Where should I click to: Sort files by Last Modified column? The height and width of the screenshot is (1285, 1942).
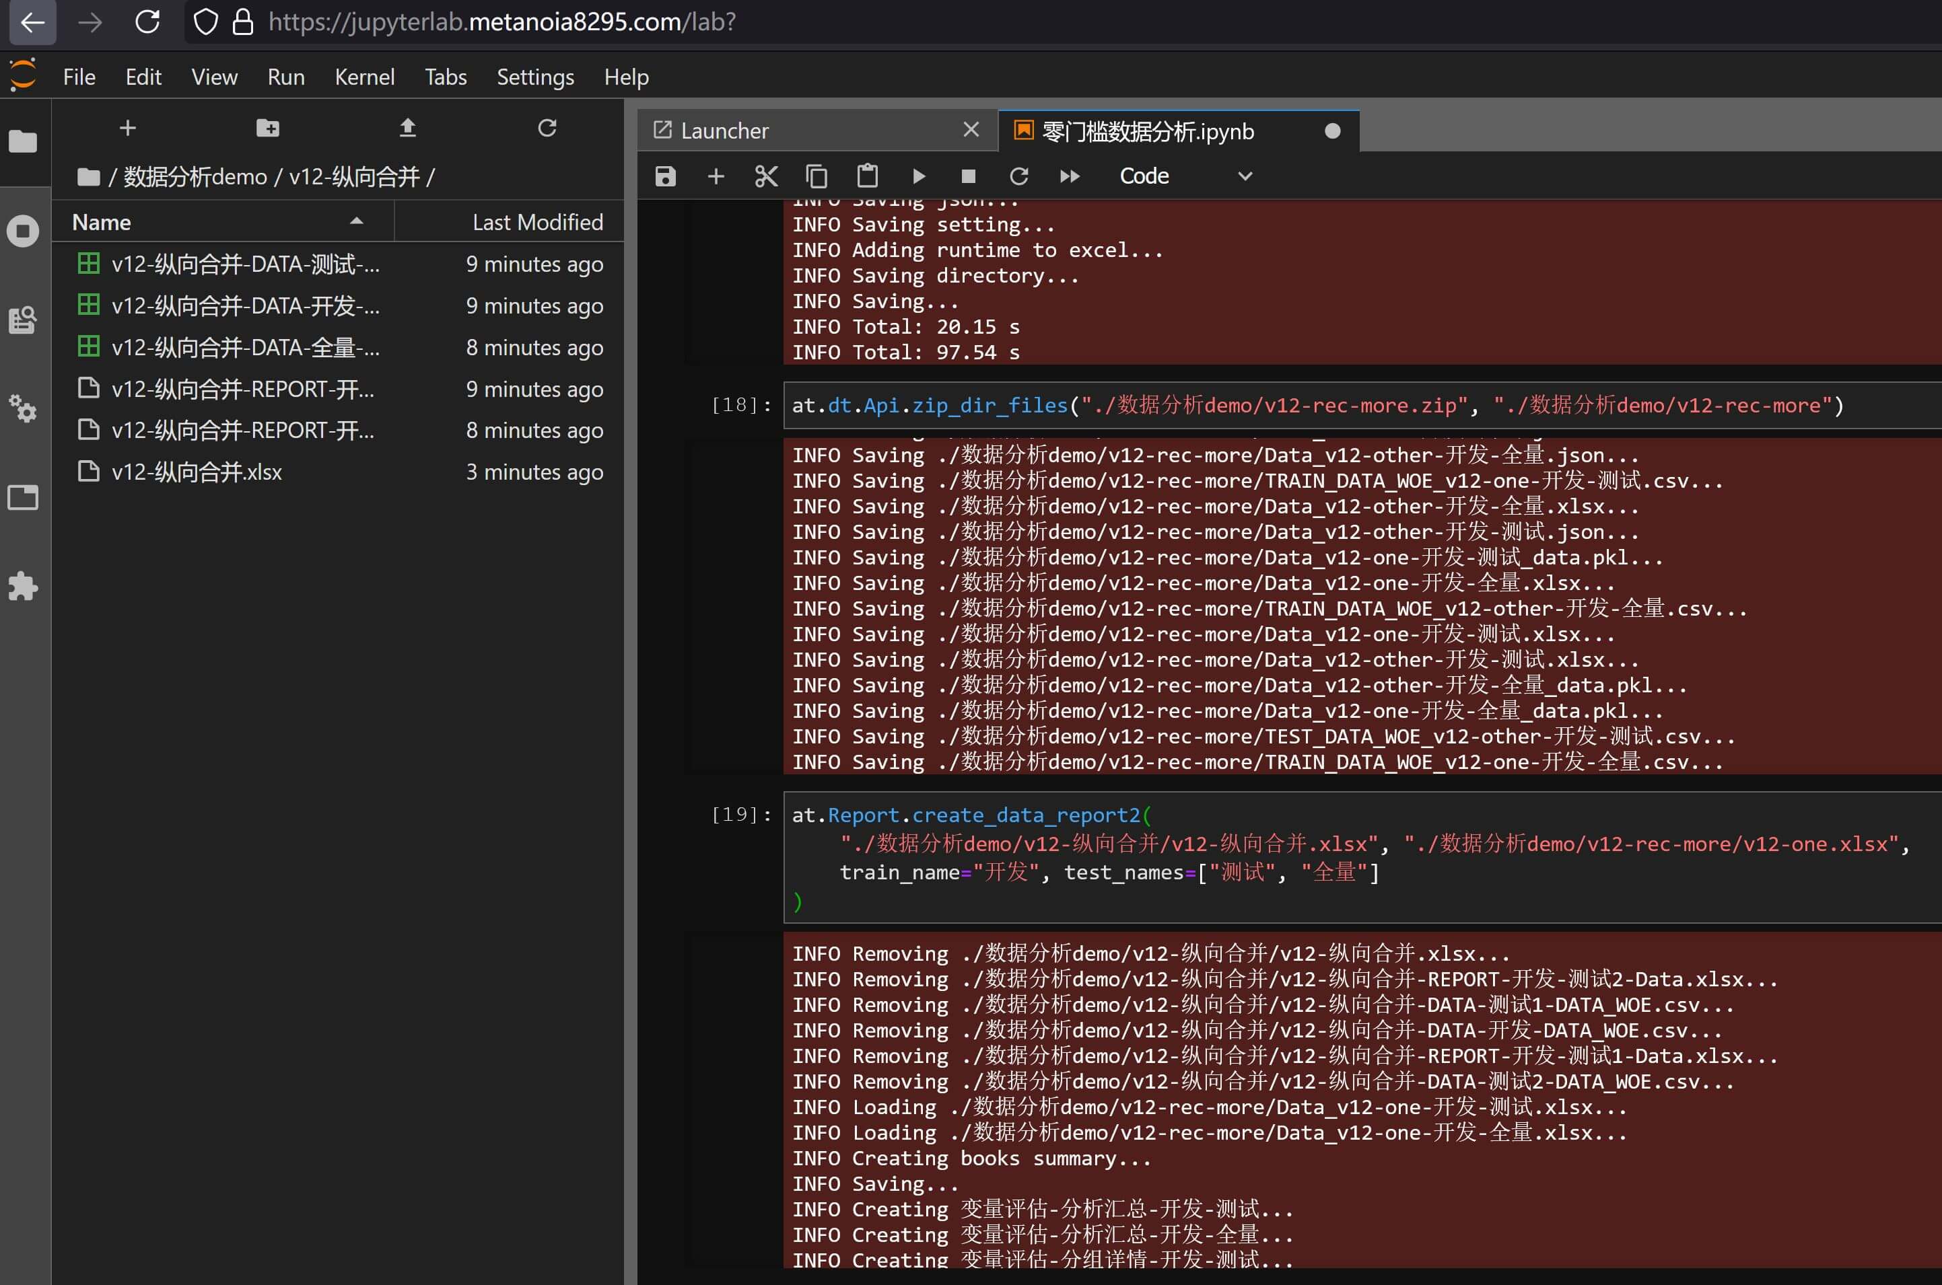click(x=537, y=222)
